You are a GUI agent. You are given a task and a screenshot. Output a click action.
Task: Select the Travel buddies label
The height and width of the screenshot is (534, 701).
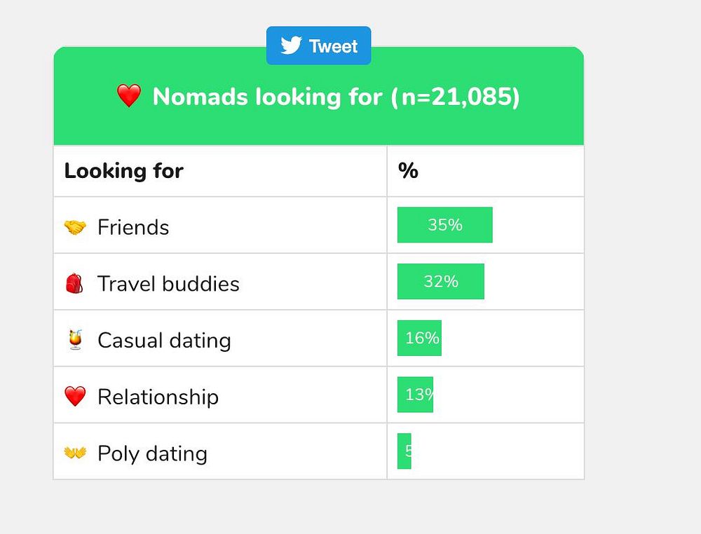point(168,284)
